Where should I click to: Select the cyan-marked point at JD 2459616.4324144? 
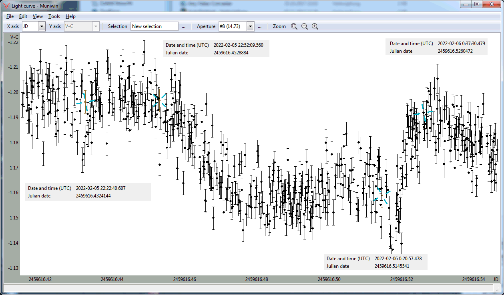click(x=85, y=102)
